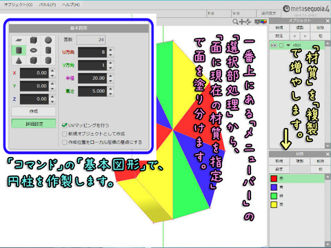
Task: Enable 作成位置をローカル座標の基点にする checkbox
Action: pos(65,142)
